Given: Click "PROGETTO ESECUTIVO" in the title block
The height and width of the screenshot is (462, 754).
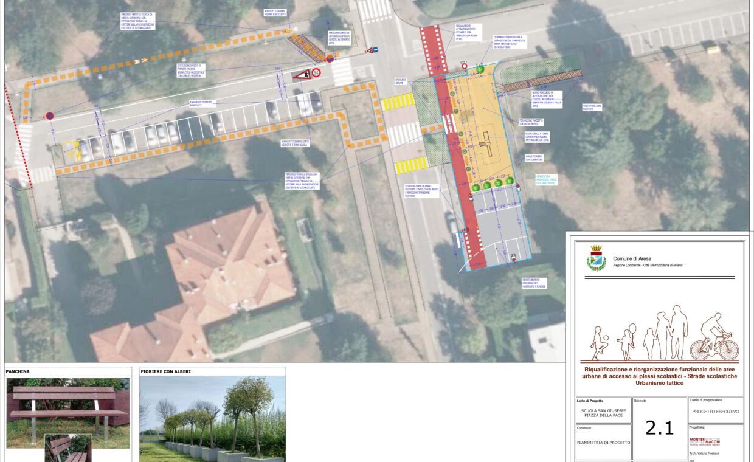Looking at the screenshot, I should click(716, 412).
